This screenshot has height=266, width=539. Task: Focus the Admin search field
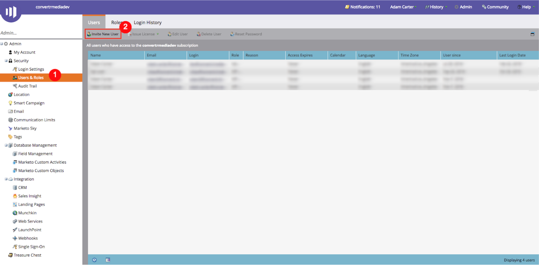[41, 33]
